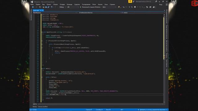This screenshot has width=198, height=111.
Task: Open the Проект menu
Action: (49, 4)
